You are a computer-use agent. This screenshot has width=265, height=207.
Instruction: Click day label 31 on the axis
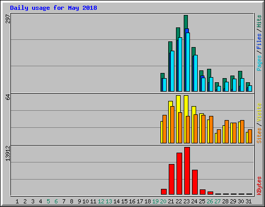pos(248,201)
